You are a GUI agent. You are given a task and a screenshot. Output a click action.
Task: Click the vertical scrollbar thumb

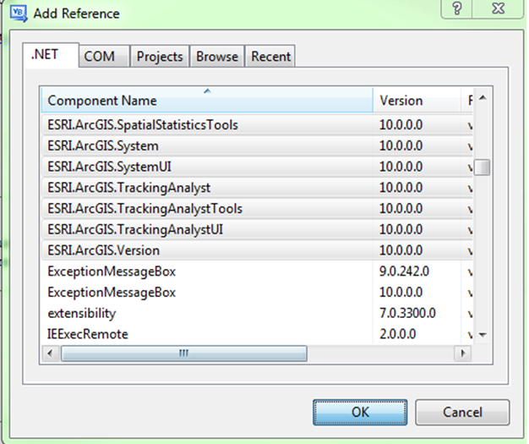tap(483, 167)
